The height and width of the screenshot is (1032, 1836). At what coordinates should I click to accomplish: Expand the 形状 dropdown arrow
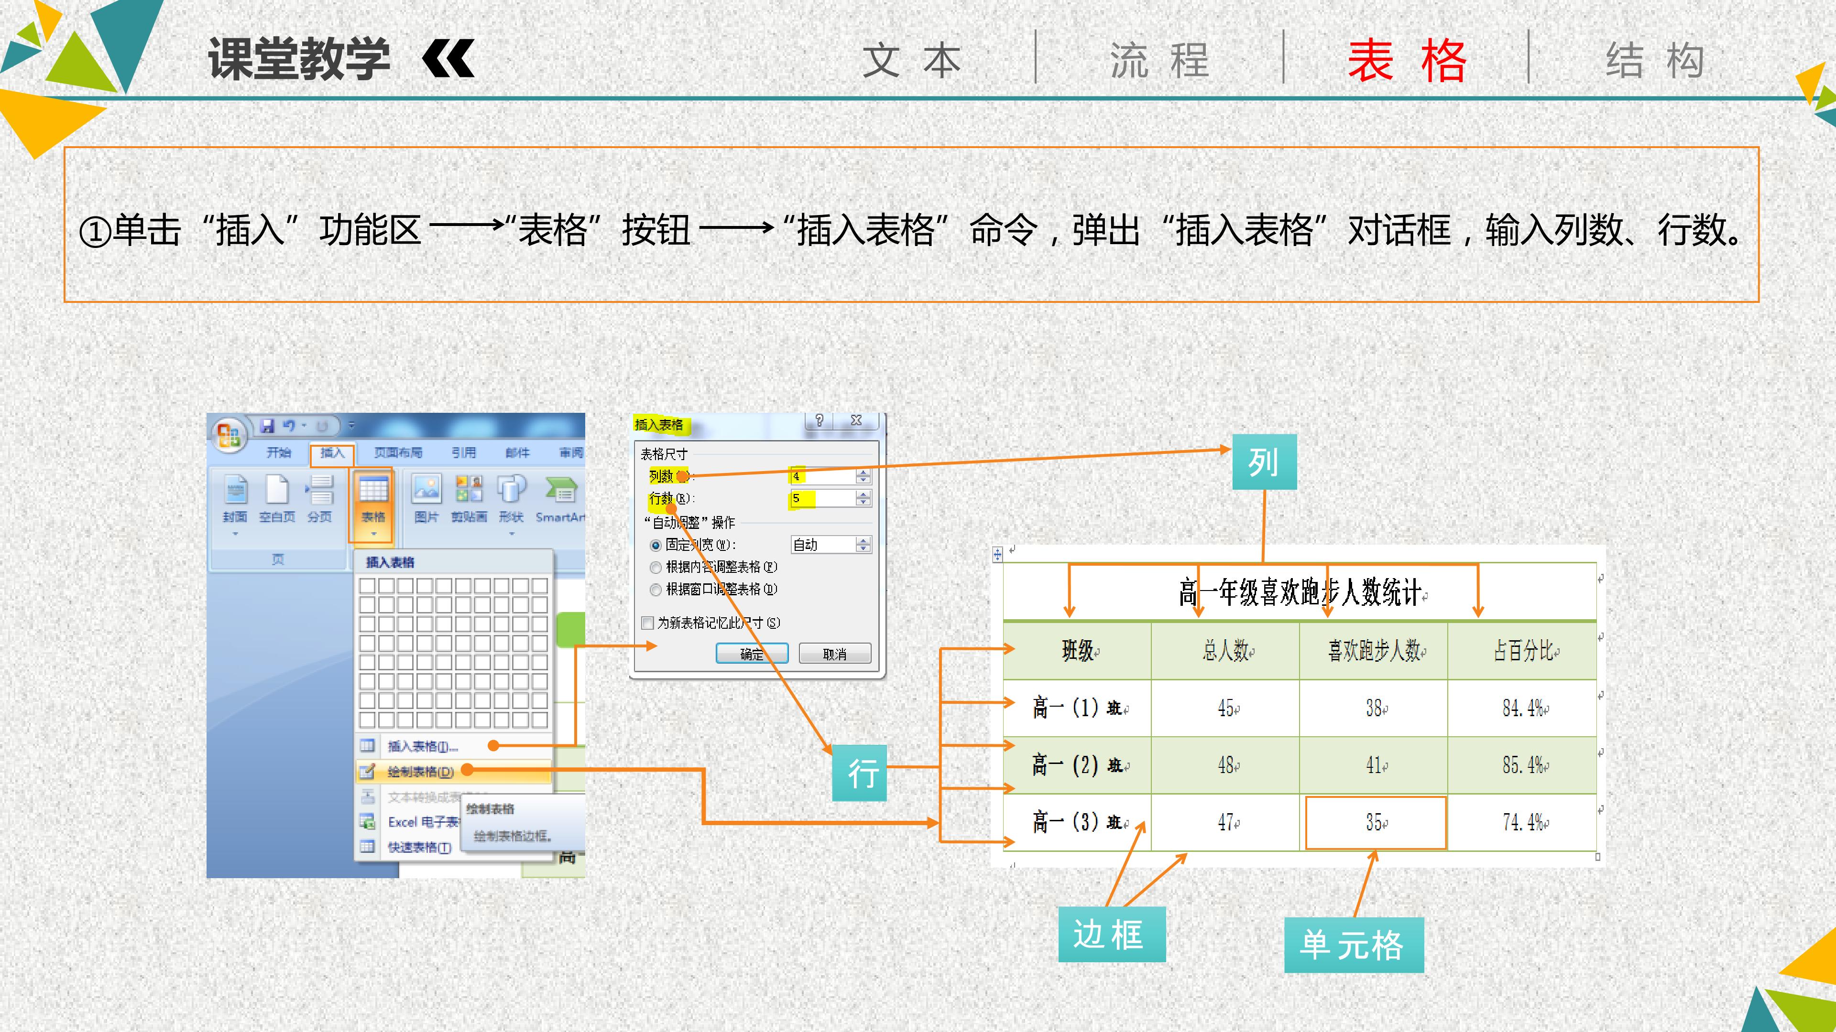point(511,534)
